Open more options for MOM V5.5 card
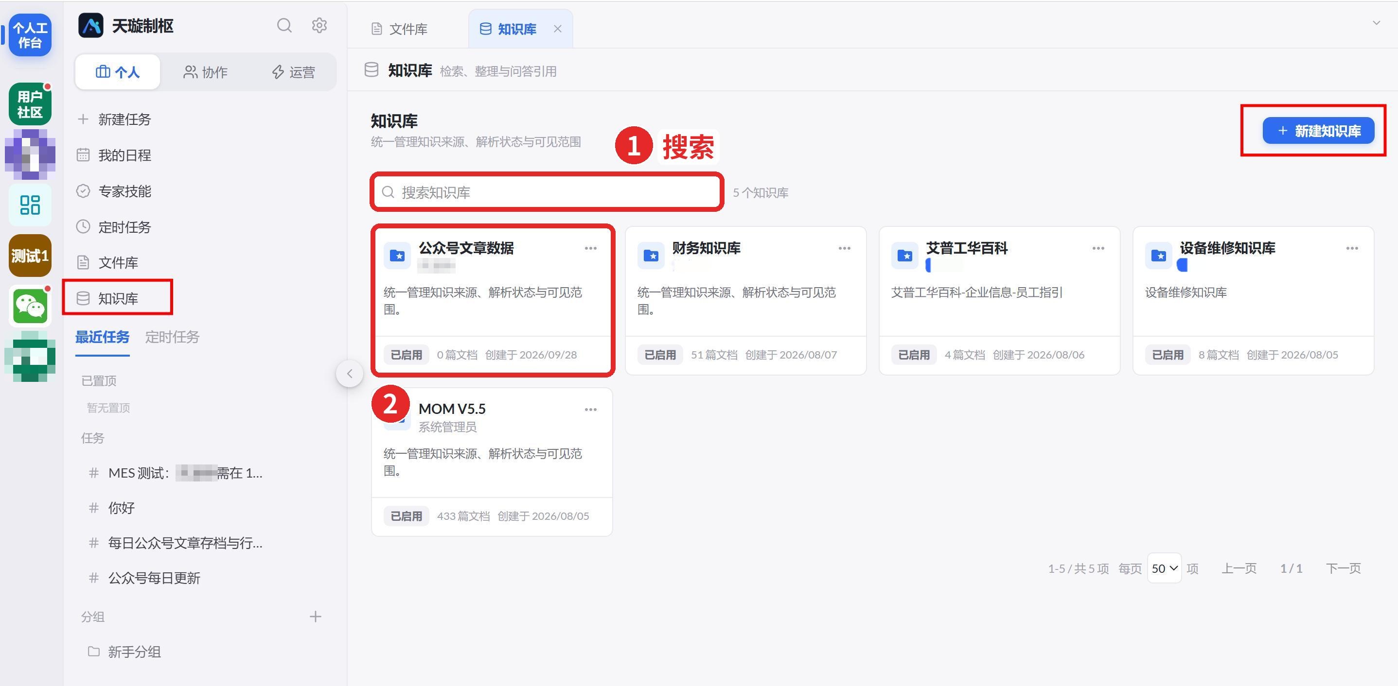The height and width of the screenshot is (686, 1398). 590,410
